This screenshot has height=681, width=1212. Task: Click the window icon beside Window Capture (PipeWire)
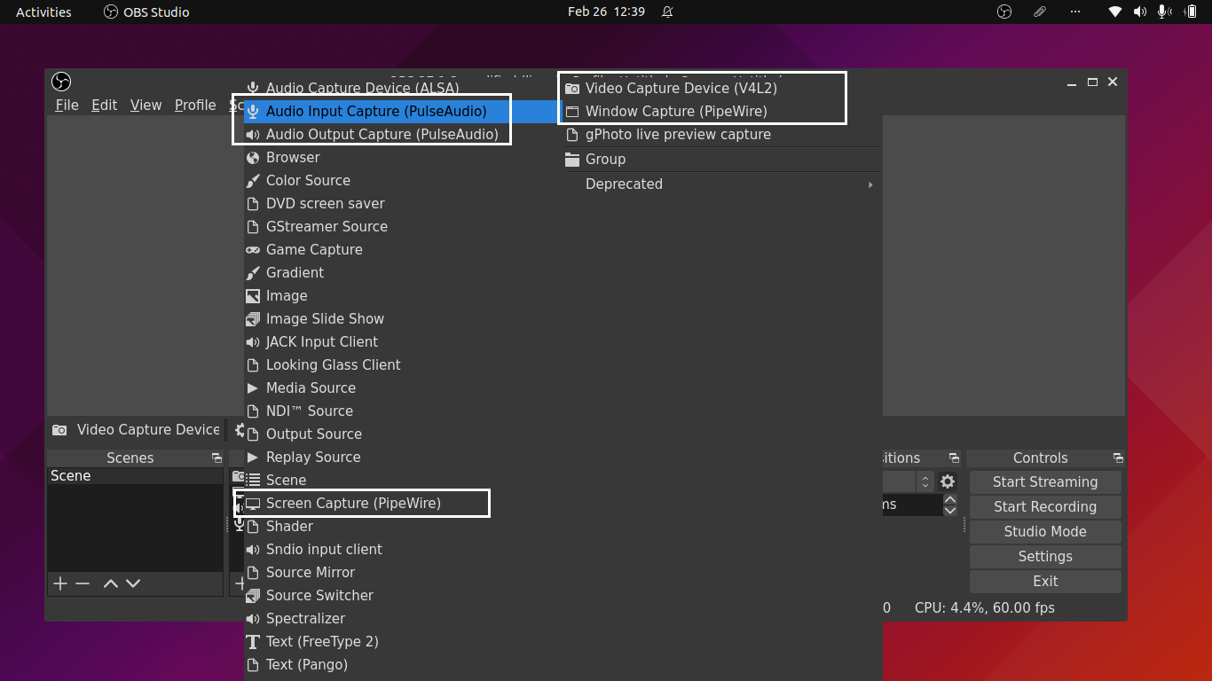[572, 112]
